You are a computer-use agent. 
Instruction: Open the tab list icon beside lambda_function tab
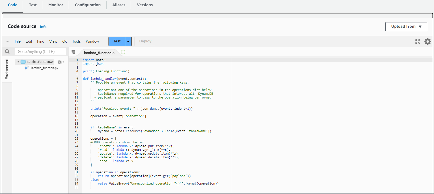point(73,52)
